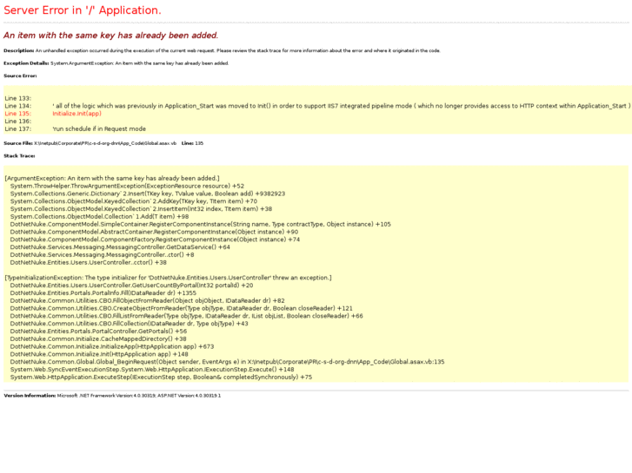Click the 'PortalController.GetPortals()' +56 stack line

[x=99, y=332]
